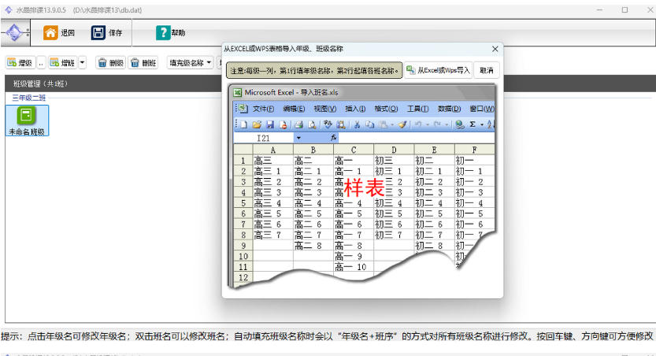
Task: Click the note starting with 注意:每级一列
Action: (314, 71)
